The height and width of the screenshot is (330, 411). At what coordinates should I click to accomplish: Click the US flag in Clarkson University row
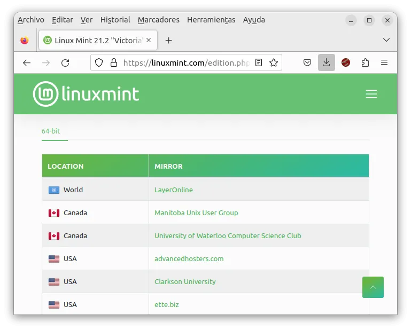click(54, 282)
